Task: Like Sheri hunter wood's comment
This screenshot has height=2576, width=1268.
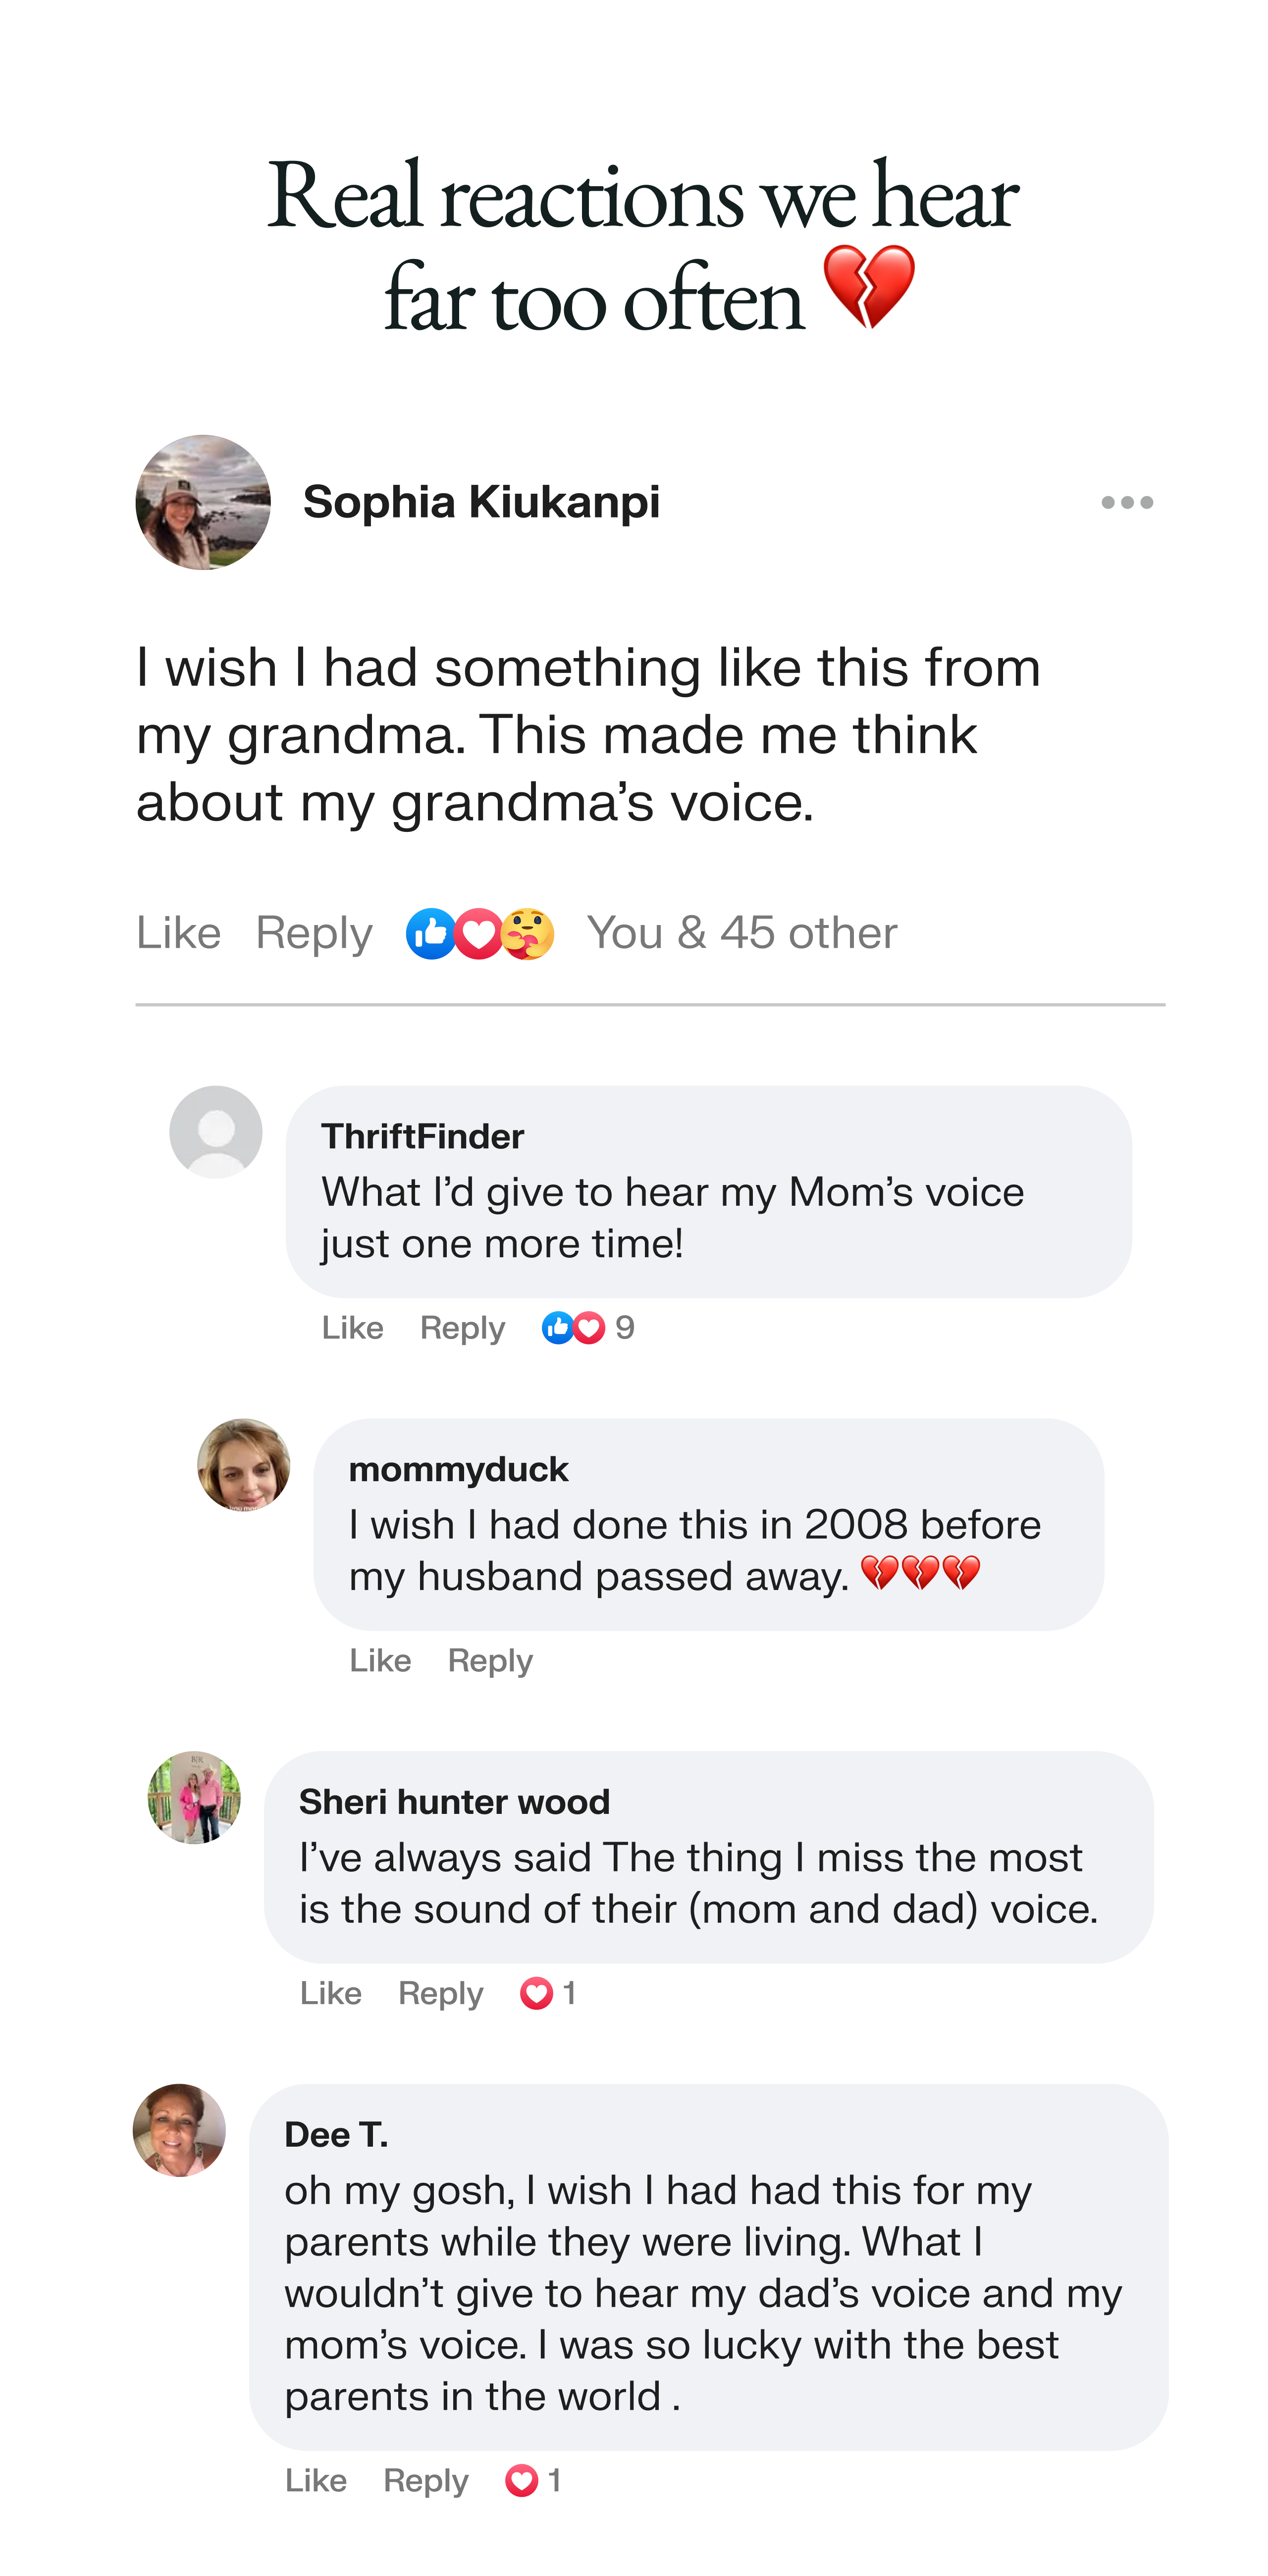Action: click(x=331, y=1993)
